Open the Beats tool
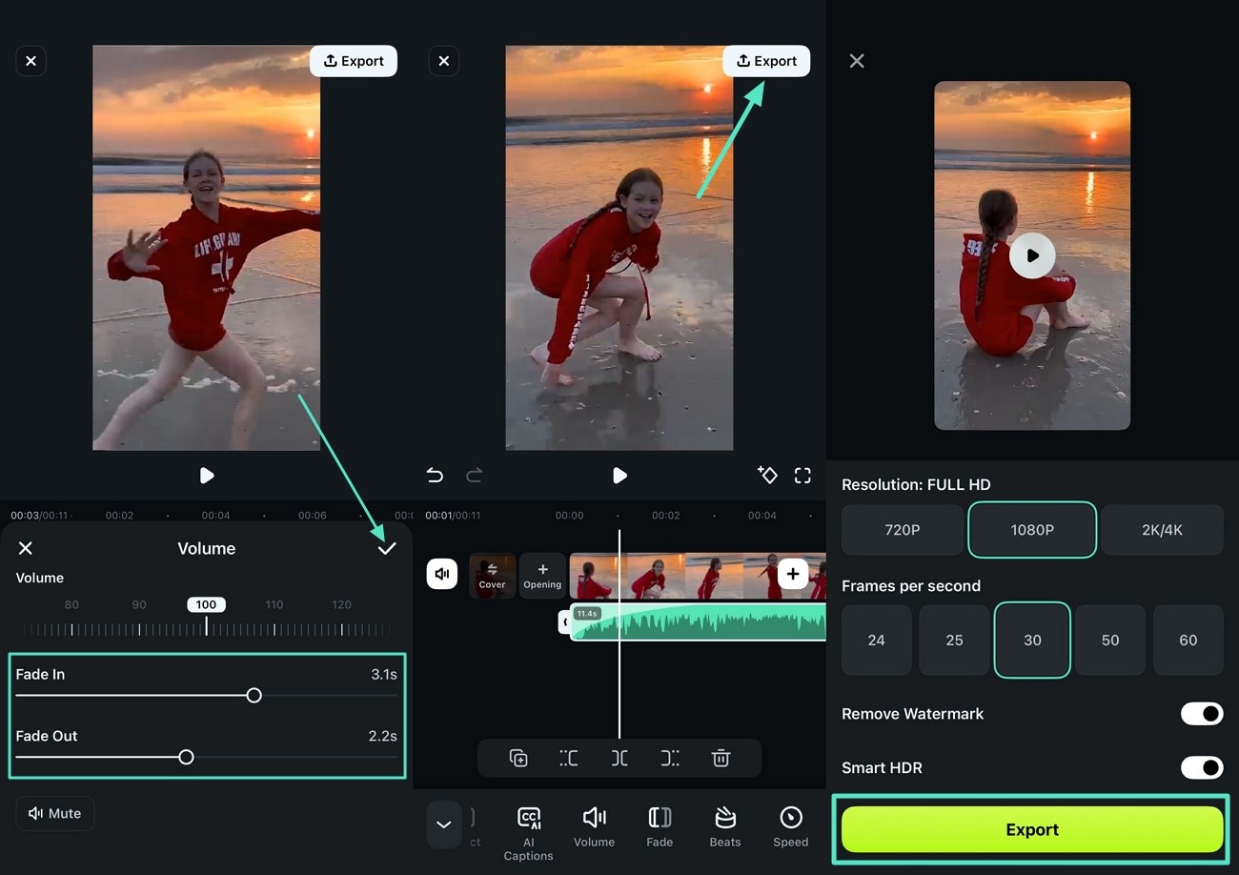This screenshot has width=1239, height=875. pos(725,826)
